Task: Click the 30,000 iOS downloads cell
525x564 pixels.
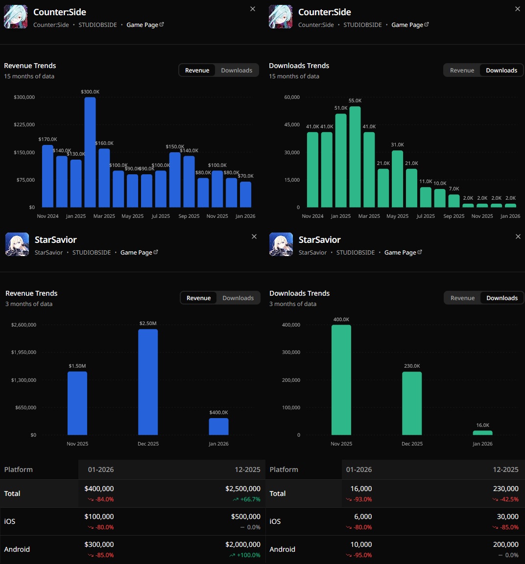Action: tap(508, 517)
